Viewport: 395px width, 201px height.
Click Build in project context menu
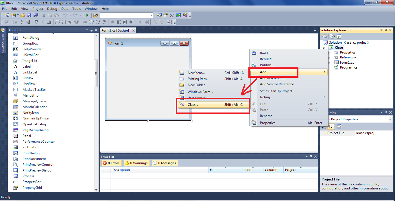[289, 53]
